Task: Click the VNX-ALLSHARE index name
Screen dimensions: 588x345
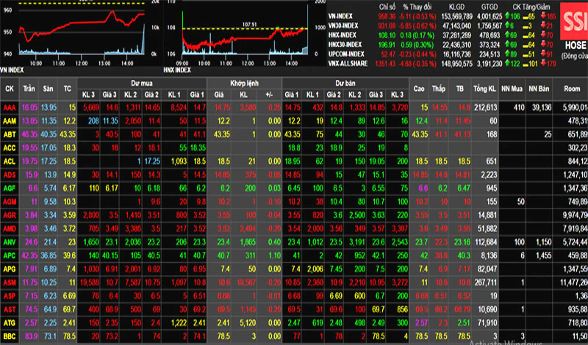Action: coord(348,64)
